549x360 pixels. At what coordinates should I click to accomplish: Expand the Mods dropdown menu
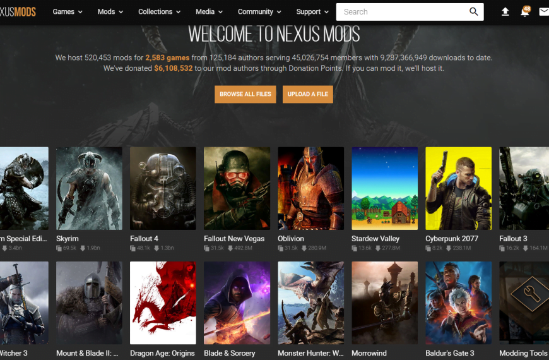pos(110,11)
